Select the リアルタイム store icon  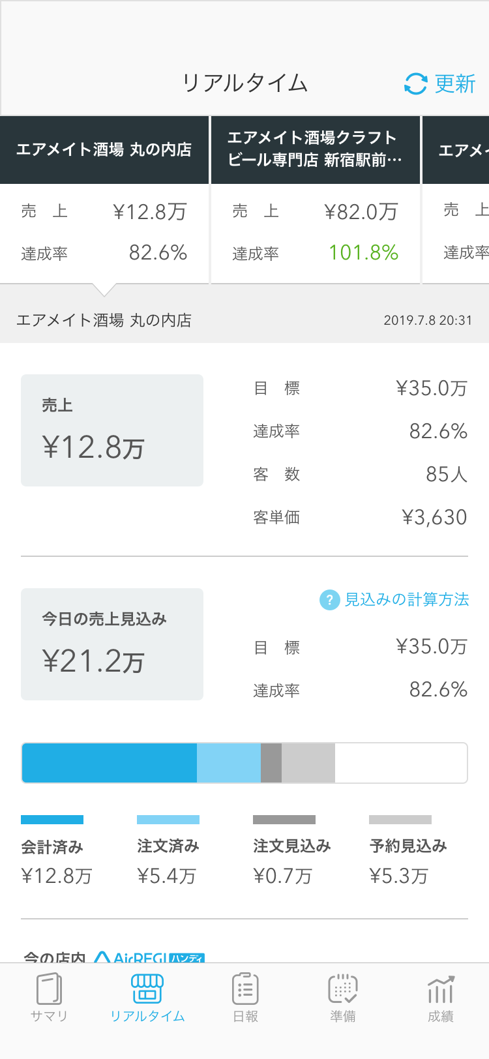pos(147,989)
